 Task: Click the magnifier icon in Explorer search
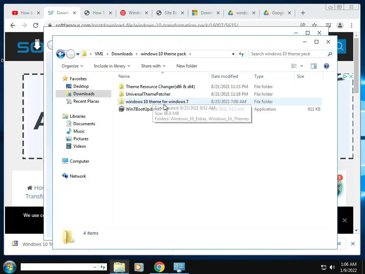click(x=330, y=54)
